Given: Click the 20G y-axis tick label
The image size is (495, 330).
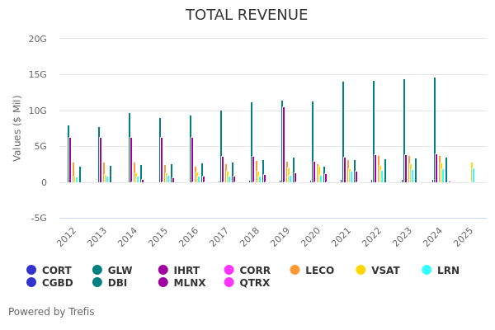Looking at the screenshot, I should pyautogui.click(x=37, y=39).
